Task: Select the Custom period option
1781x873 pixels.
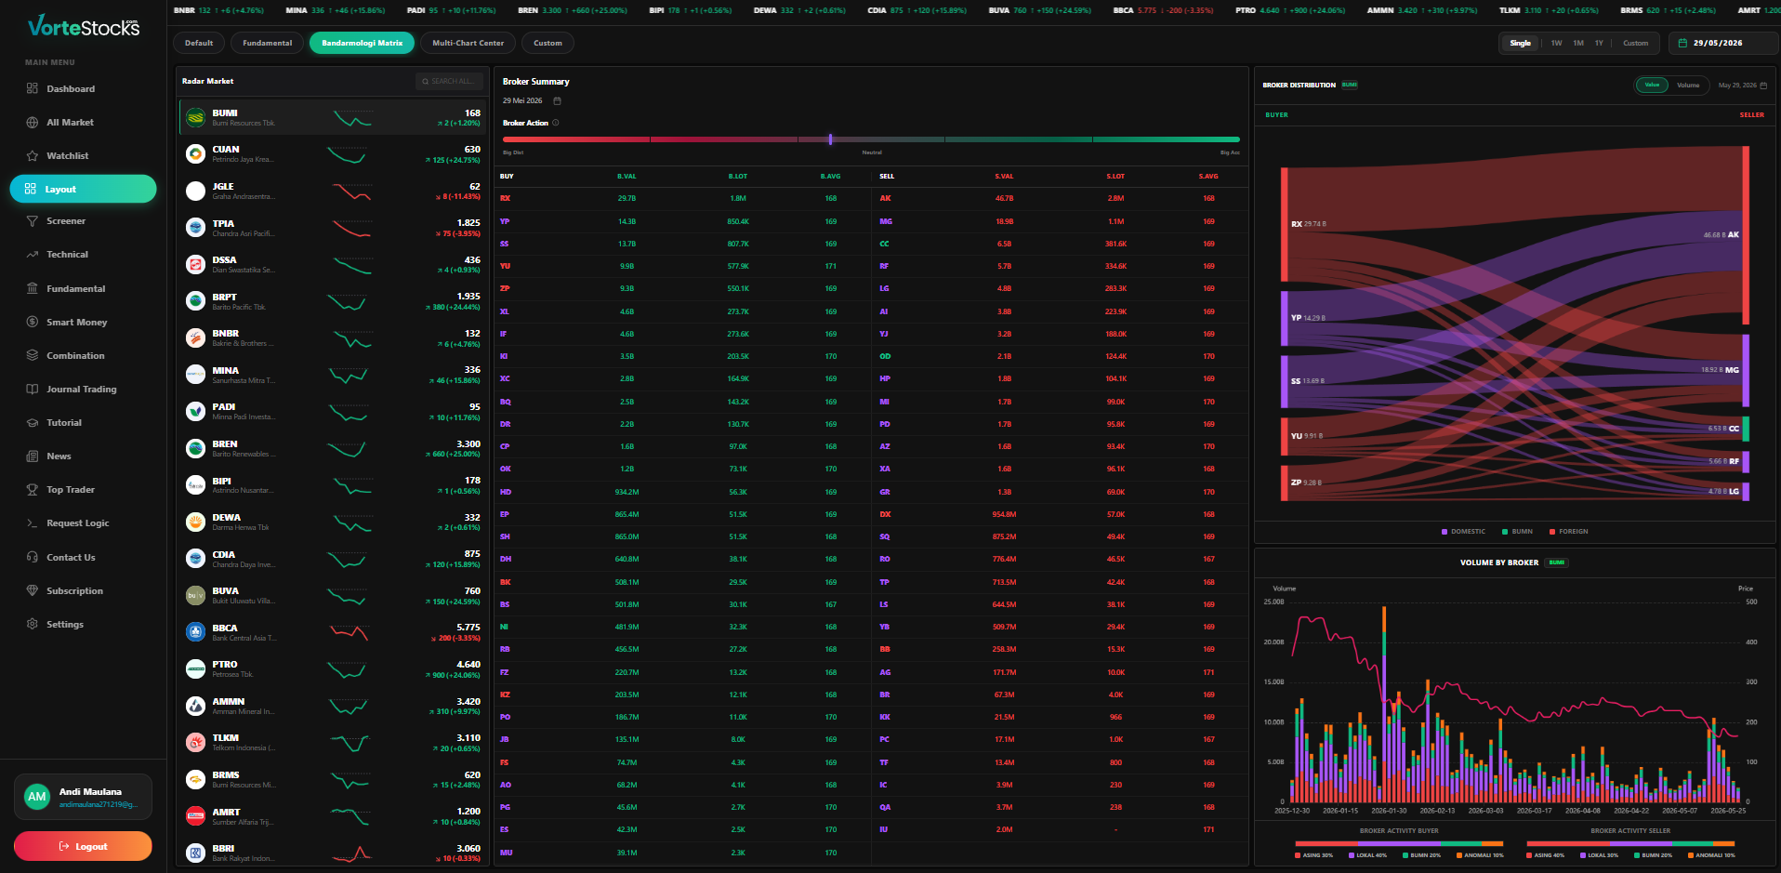Action: (x=1635, y=43)
